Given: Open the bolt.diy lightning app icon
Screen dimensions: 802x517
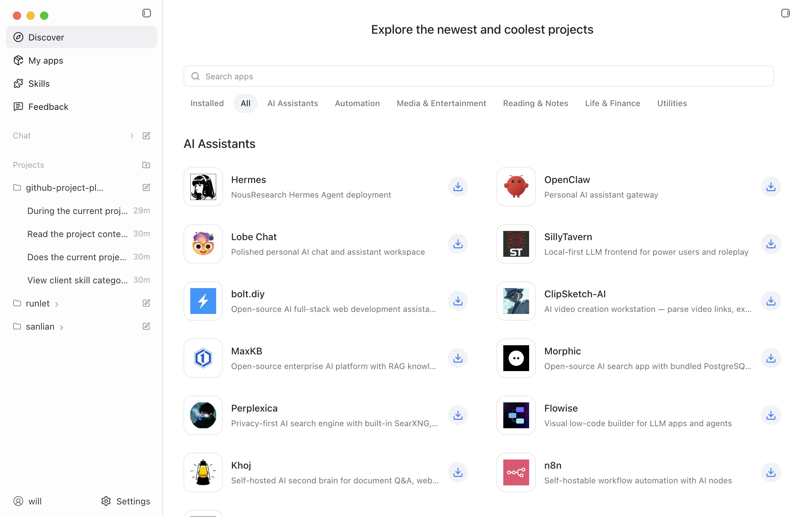Looking at the screenshot, I should tap(203, 301).
